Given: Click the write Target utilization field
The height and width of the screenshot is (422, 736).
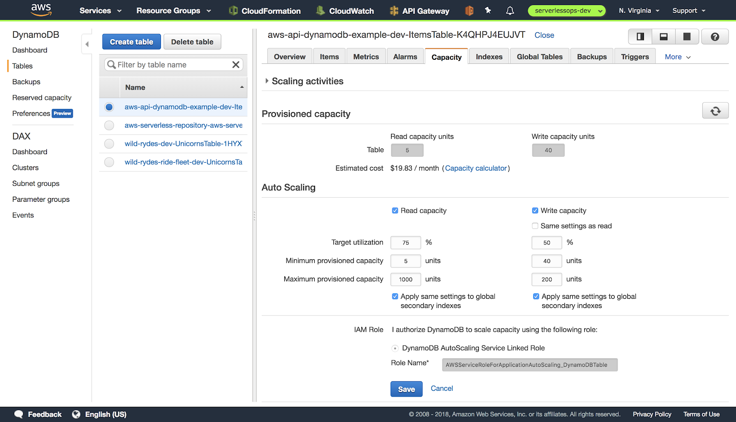Looking at the screenshot, I should (546, 243).
